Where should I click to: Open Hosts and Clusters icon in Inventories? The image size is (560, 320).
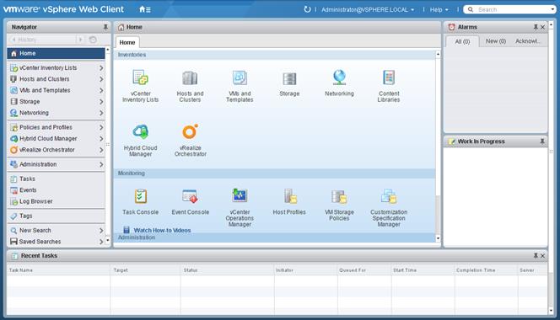coord(190,77)
